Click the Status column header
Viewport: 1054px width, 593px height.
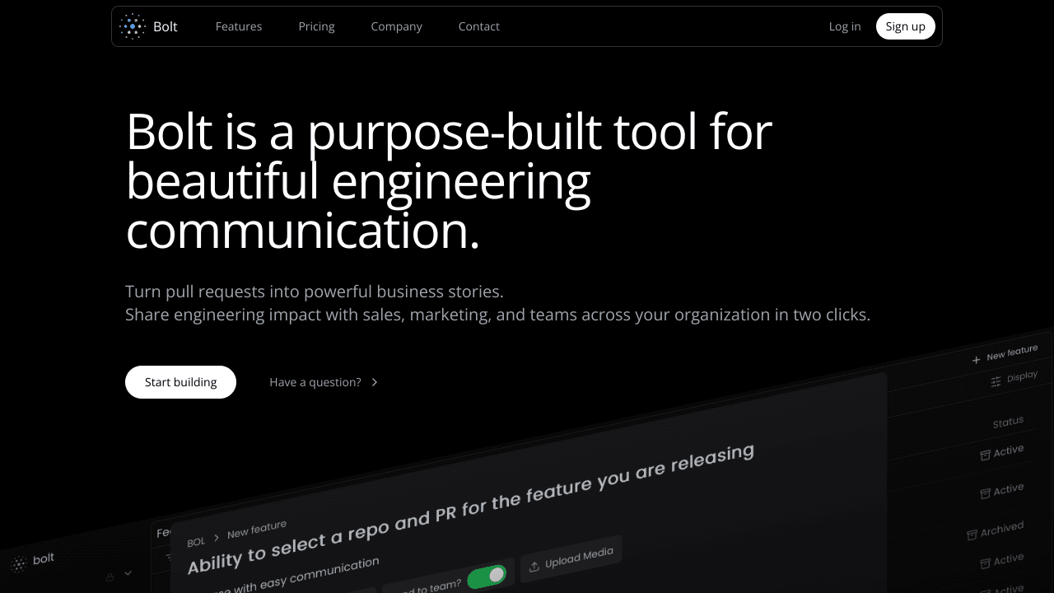click(x=1007, y=423)
